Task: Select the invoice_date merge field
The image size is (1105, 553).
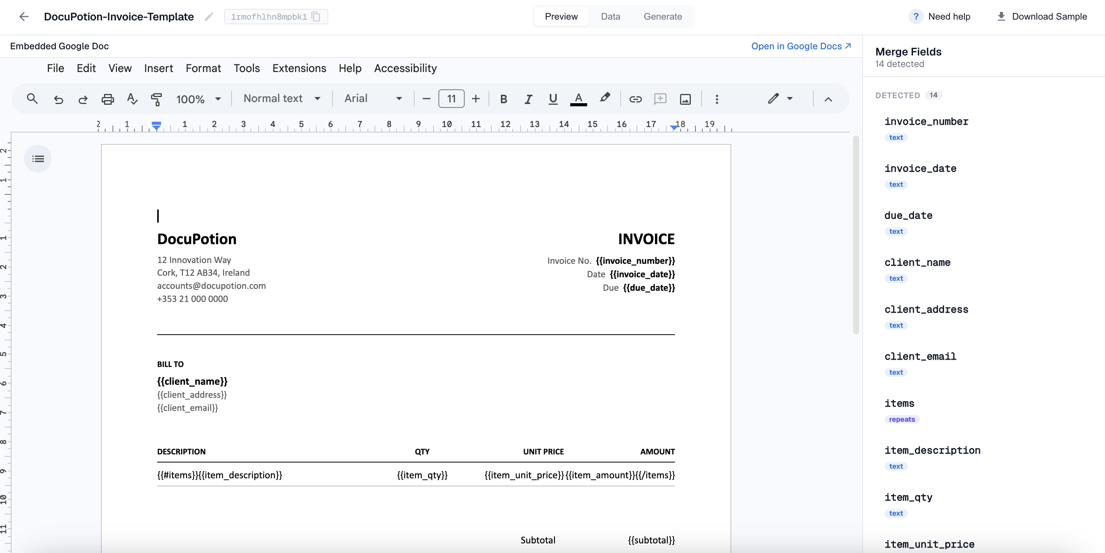Action: coord(920,168)
